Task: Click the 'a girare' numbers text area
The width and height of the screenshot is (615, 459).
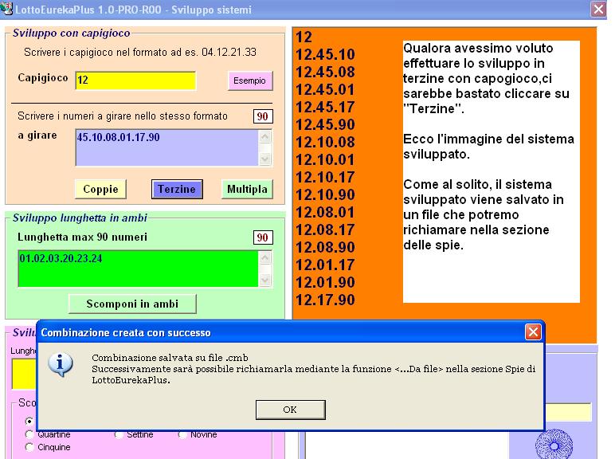Action: pyautogui.click(x=166, y=148)
